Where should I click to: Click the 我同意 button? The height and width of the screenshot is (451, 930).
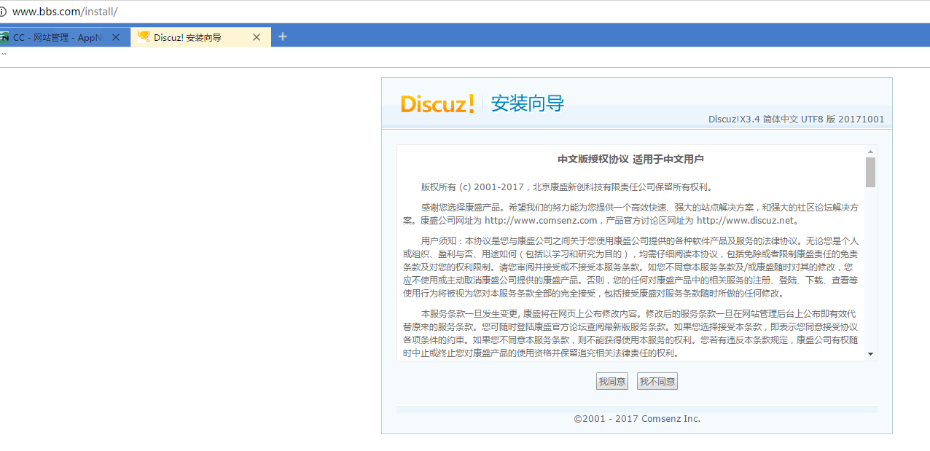[x=612, y=382]
